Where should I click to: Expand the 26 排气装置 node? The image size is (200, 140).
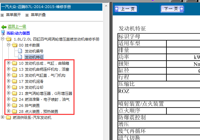click(x=8, y=105)
